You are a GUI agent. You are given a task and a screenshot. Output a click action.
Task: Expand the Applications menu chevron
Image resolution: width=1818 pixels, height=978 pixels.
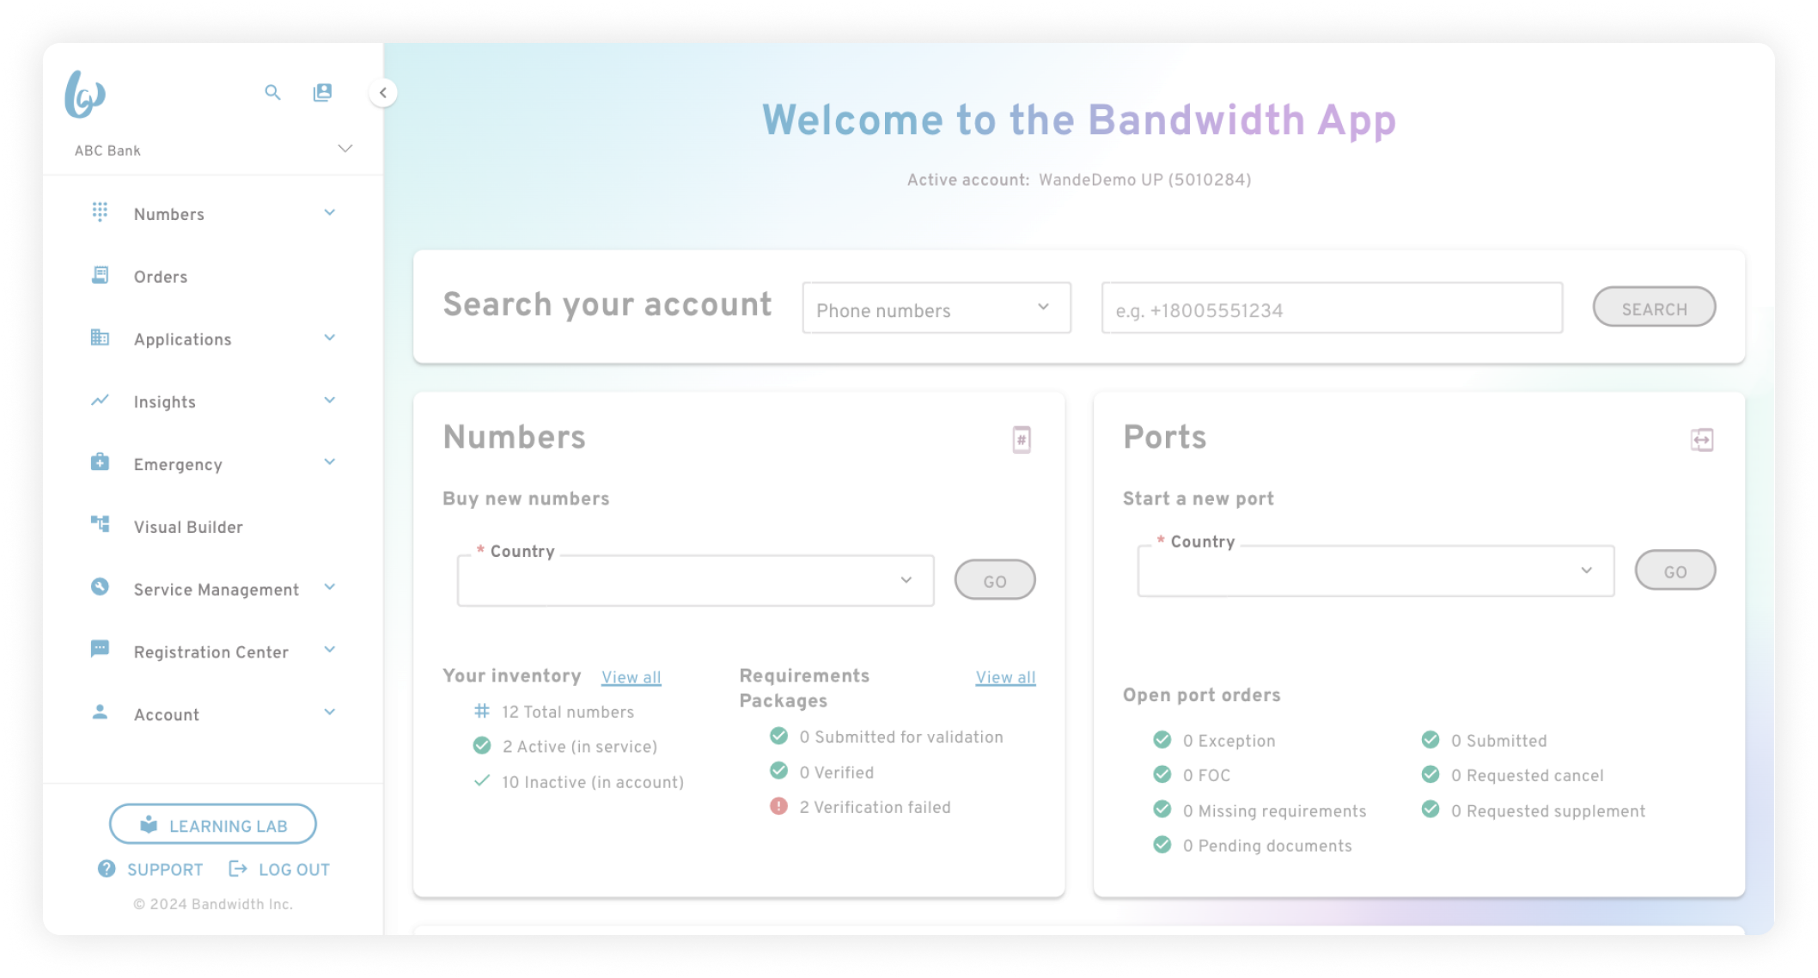pyautogui.click(x=330, y=338)
